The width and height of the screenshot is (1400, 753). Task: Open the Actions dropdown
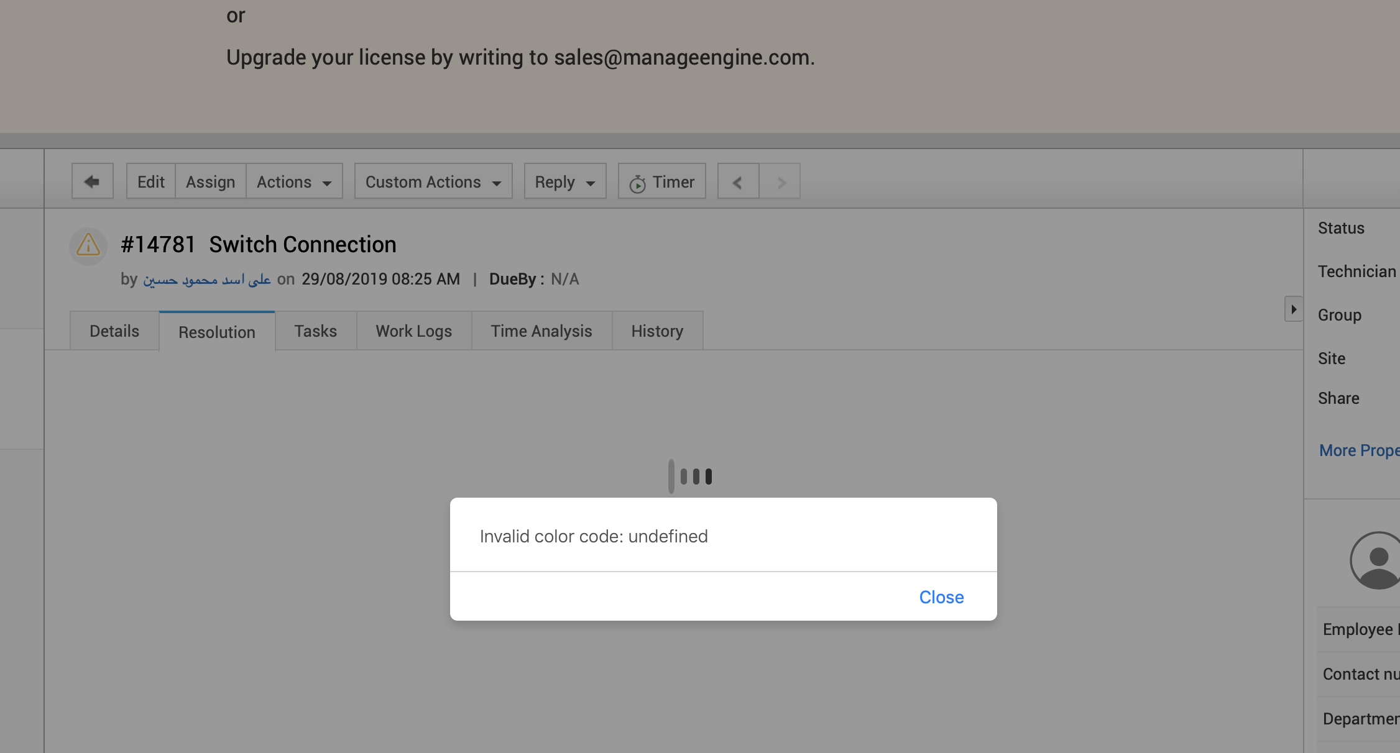point(294,182)
